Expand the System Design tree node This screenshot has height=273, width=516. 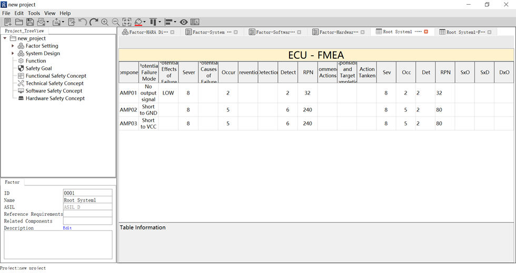[13, 54]
